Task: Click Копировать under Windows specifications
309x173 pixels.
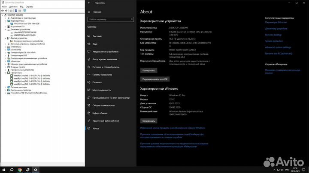Action: (148, 121)
